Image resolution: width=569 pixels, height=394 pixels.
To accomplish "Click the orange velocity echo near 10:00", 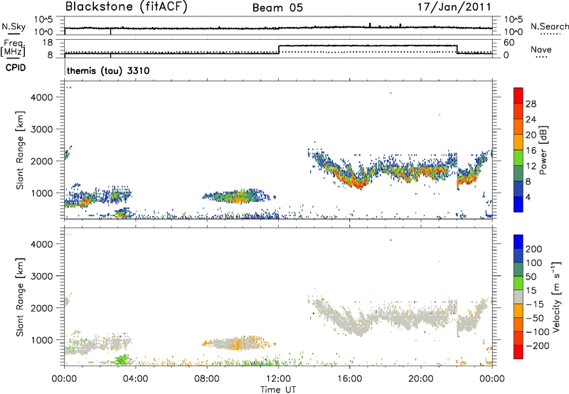I will pyautogui.click(x=238, y=344).
